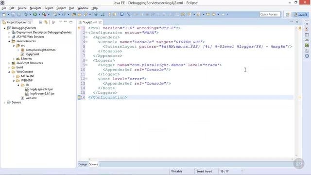This screenshot has height=175, width=311.
Task: Open the Window menu
Action: (x=83, y=8)
